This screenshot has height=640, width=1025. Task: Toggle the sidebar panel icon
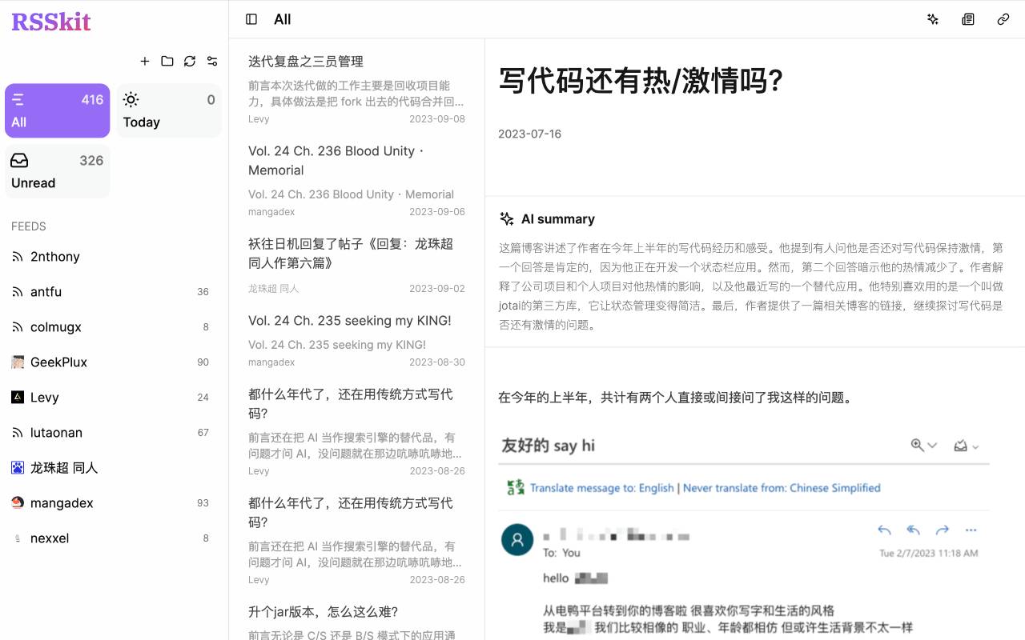[251, 18]
